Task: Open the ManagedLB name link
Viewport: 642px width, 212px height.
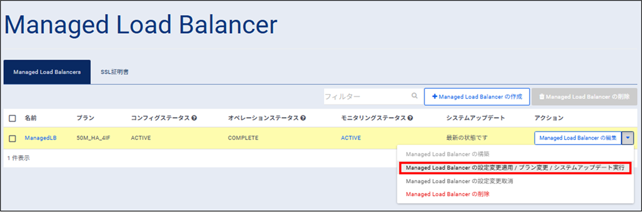Action: [41, 138]
